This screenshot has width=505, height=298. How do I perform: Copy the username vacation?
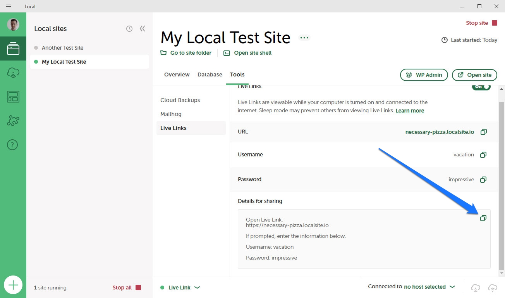(x=483, y=155)
